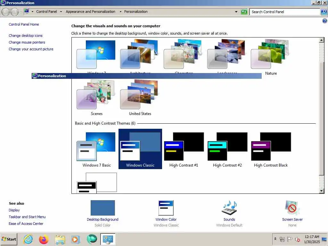Viewport: 328px width, 246px height.
Task: Click the address bar refresh button
Action: [244, 12]
